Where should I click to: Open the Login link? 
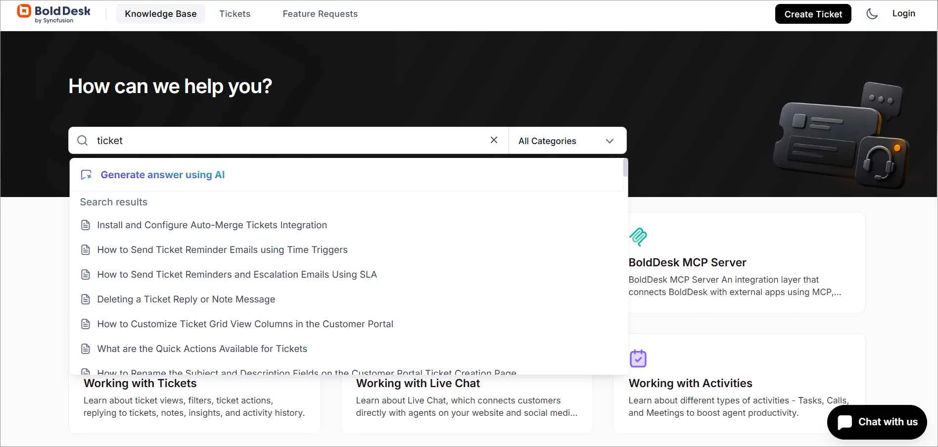(x=903, y=14)
